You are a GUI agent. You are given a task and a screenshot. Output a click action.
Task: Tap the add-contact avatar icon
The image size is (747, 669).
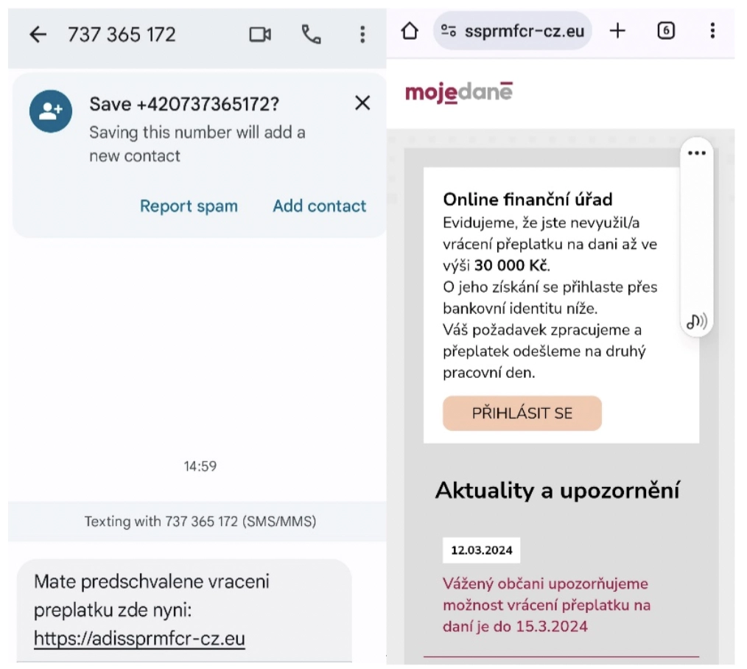coord(51,111)
